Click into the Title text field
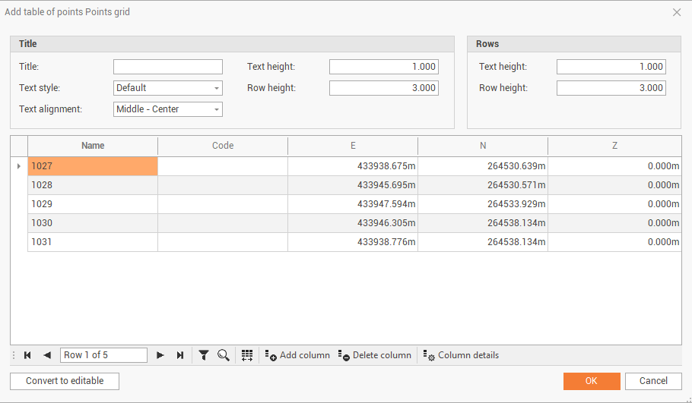This screenshot has width=692, height=403. (x=168, y=67)
